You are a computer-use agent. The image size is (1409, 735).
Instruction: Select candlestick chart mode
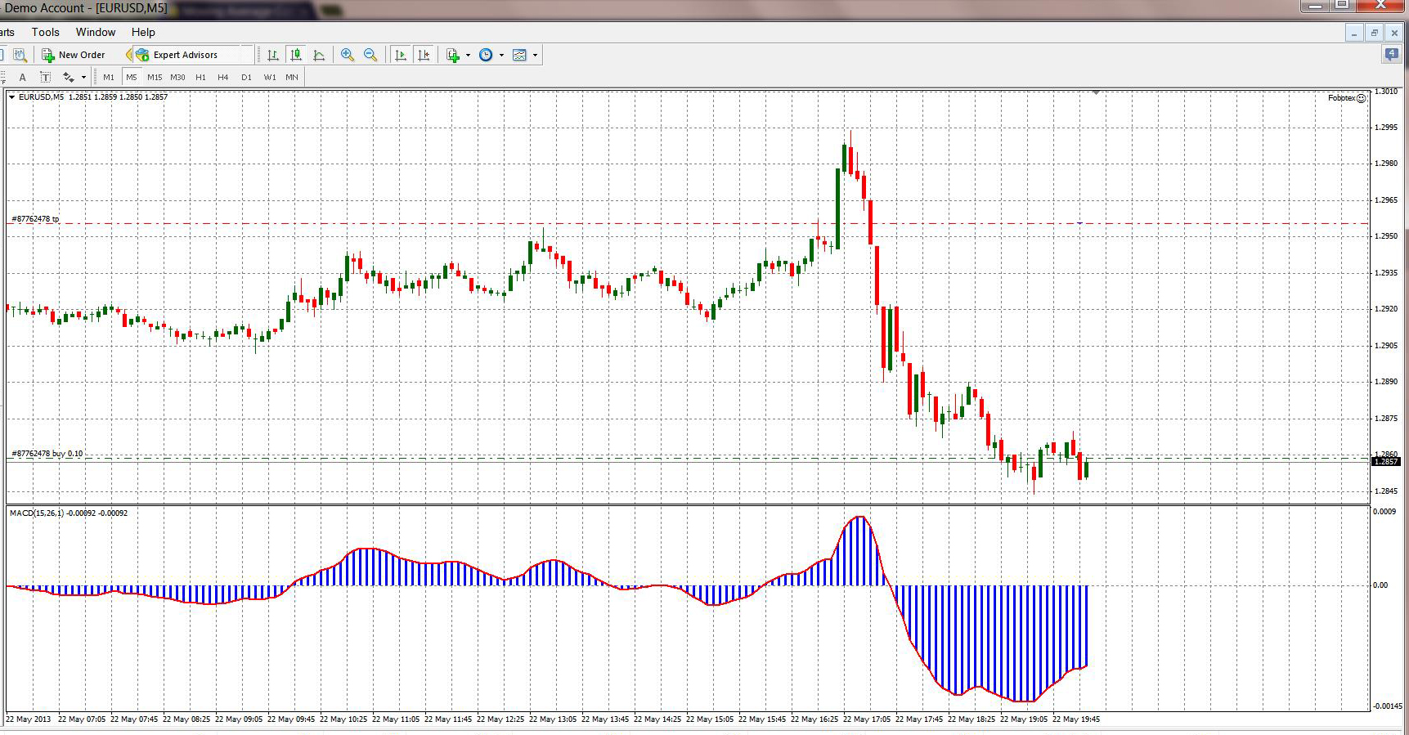[x=296, y=55]
